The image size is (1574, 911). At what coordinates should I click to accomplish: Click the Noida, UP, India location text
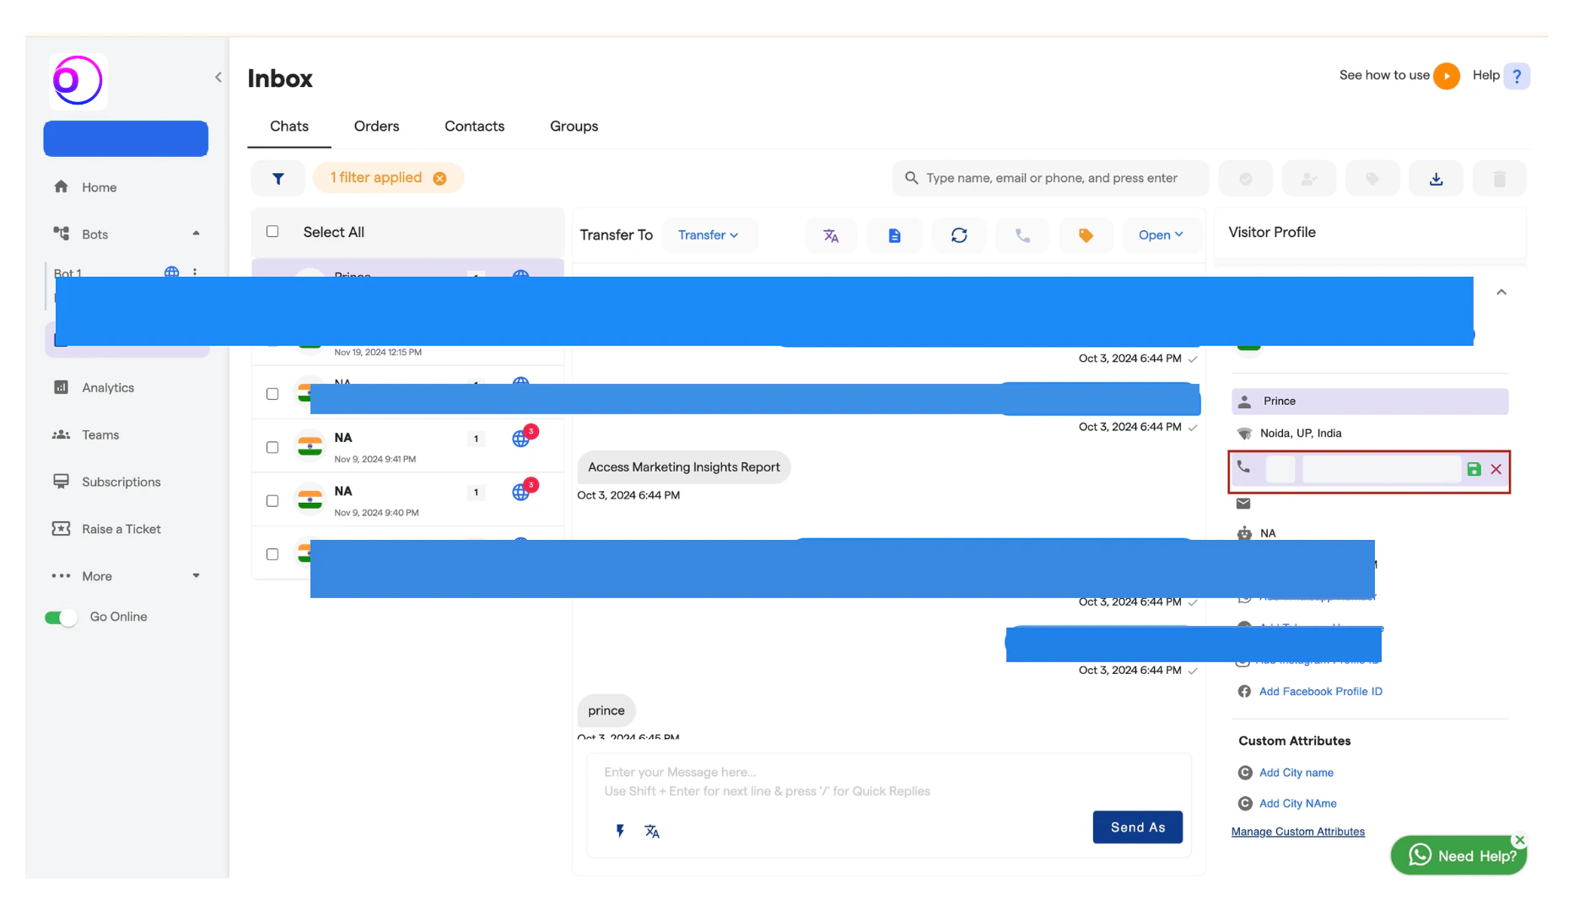(x=1301, y=434)
